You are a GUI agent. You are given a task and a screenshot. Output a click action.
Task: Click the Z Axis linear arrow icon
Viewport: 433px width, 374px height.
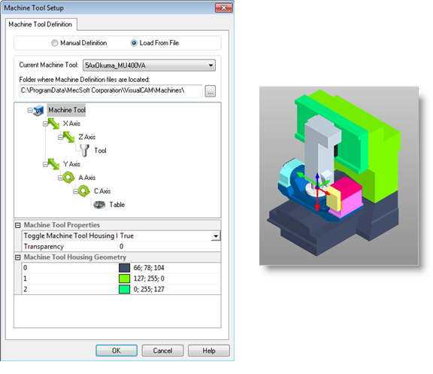68,137
